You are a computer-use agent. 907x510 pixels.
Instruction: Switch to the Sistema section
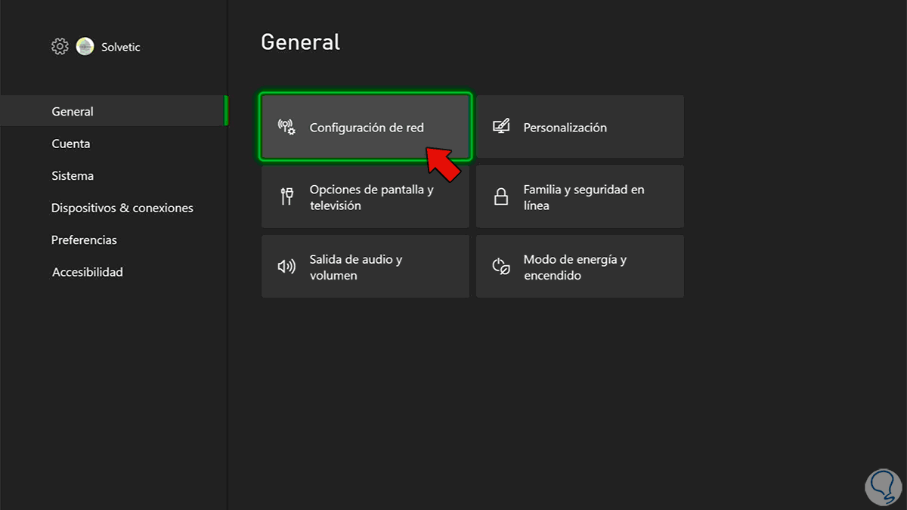click(73, 176)
